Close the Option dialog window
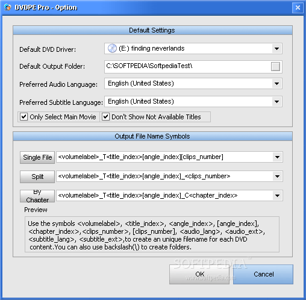Image resolution: width=306 pixels, height=300 pixels. (x=298, y=8)
